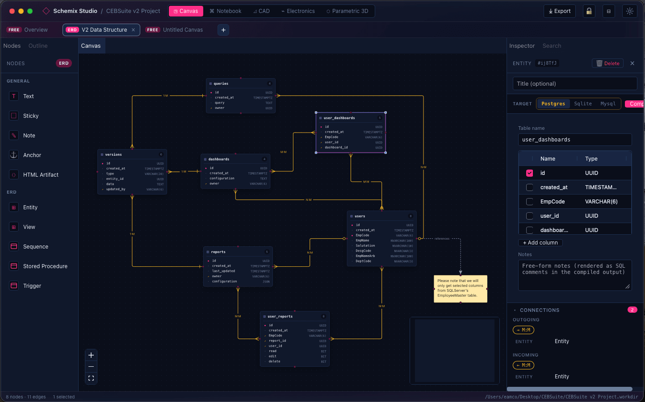
Task: Zoom out on the canvas with minus
Action: 91,367
